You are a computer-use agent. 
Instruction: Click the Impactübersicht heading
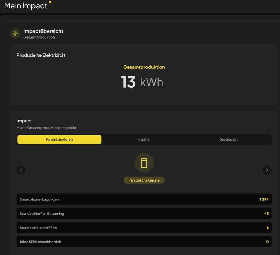43,31
